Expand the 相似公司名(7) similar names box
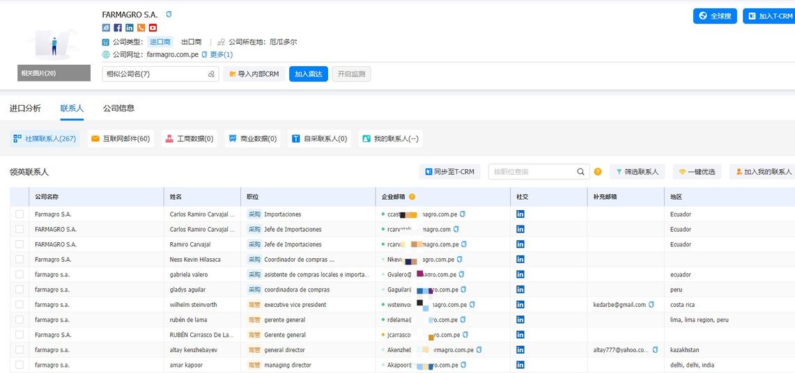This screenshot has height=373, width=795. (160, 74)
